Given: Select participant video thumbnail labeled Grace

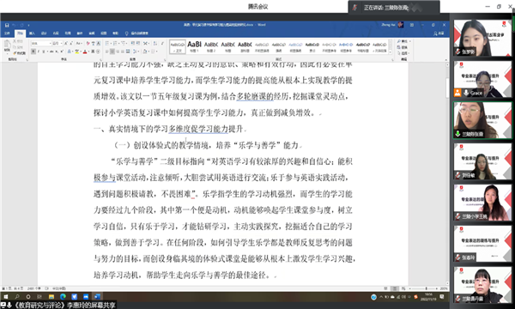Looking at the screenshot, I should pos(482,79).
